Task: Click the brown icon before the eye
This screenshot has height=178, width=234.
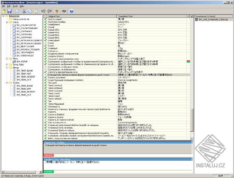Action: click(57, 11)
